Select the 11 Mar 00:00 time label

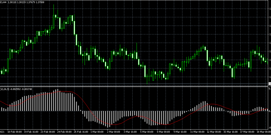pyautogui.click(x=197, y=132)
